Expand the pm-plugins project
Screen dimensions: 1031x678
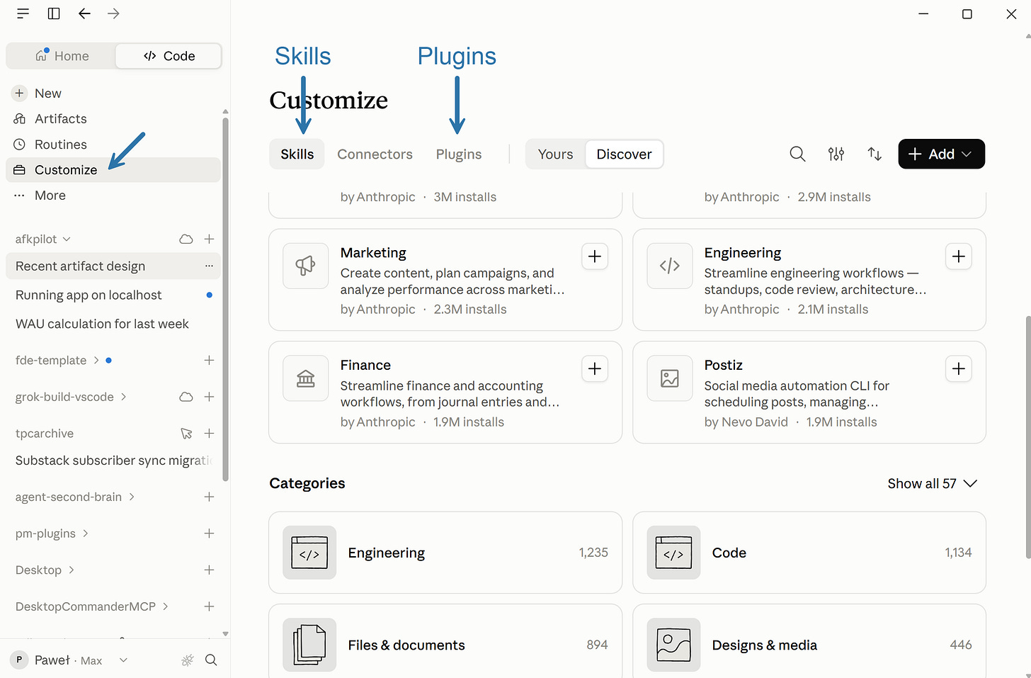pyautogui.click(x=85, y=533)
